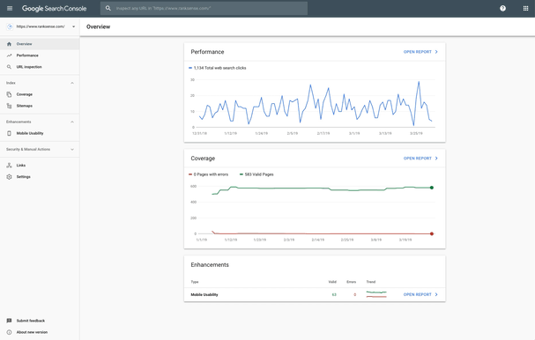The width and height of the screenshot is (535, 340).
Task: Collapse the Enhancements sidebar section
Action: pyautogui.click(x=72, y=122)
